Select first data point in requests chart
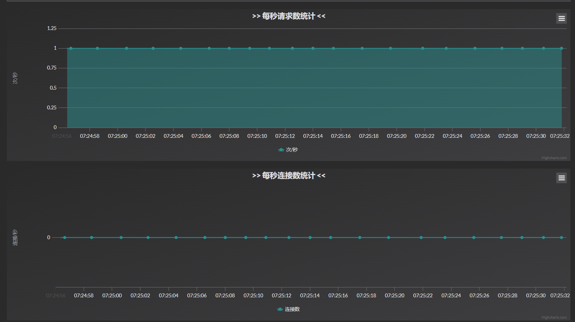Viewport: 575px width, 322px height. [x=71, y=48]
